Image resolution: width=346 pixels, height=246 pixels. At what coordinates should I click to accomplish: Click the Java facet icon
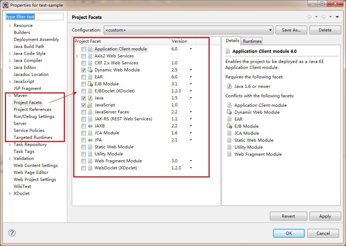coord(90,98)
